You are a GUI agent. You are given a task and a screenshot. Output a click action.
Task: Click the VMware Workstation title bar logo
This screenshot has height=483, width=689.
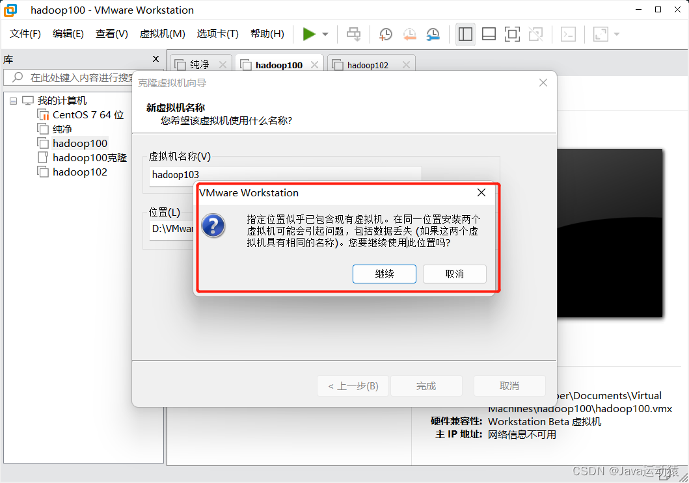point(10,10)
